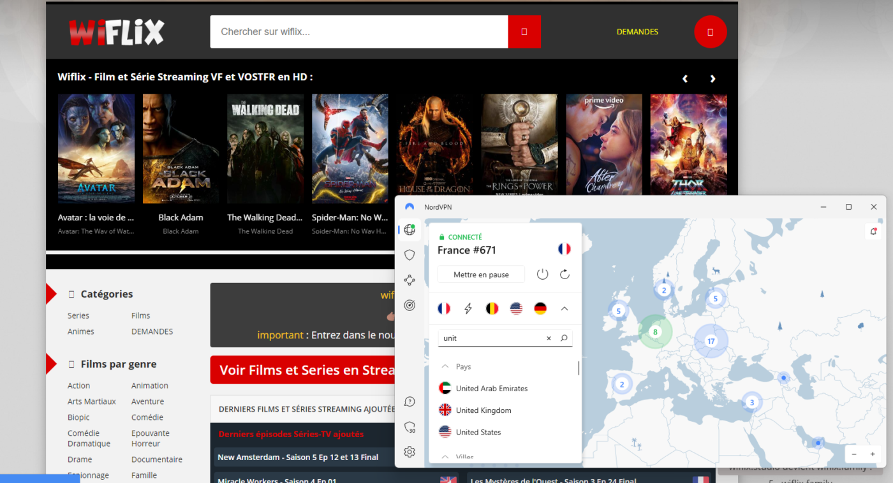Connect to United Kingdom
This screenshot has width=893, height=483.
click(505, 410)
